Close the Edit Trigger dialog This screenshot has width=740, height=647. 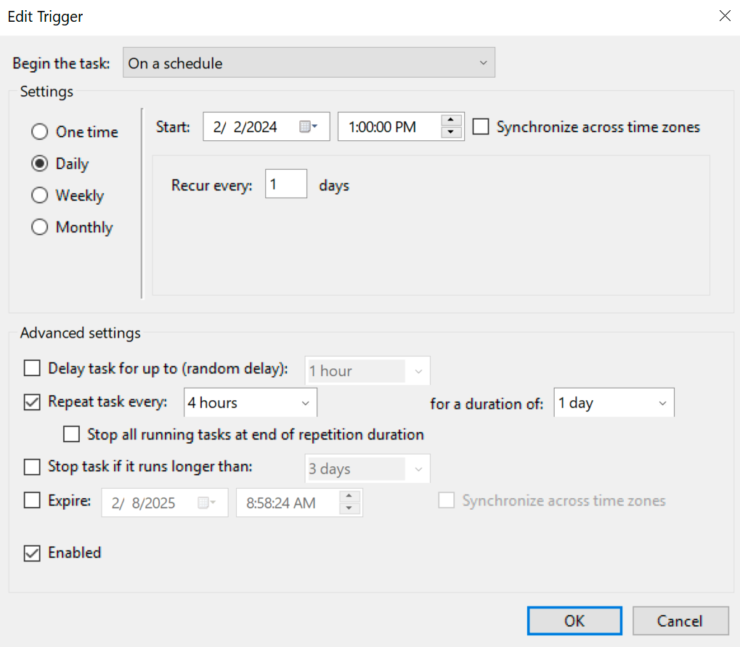(724, 16)
